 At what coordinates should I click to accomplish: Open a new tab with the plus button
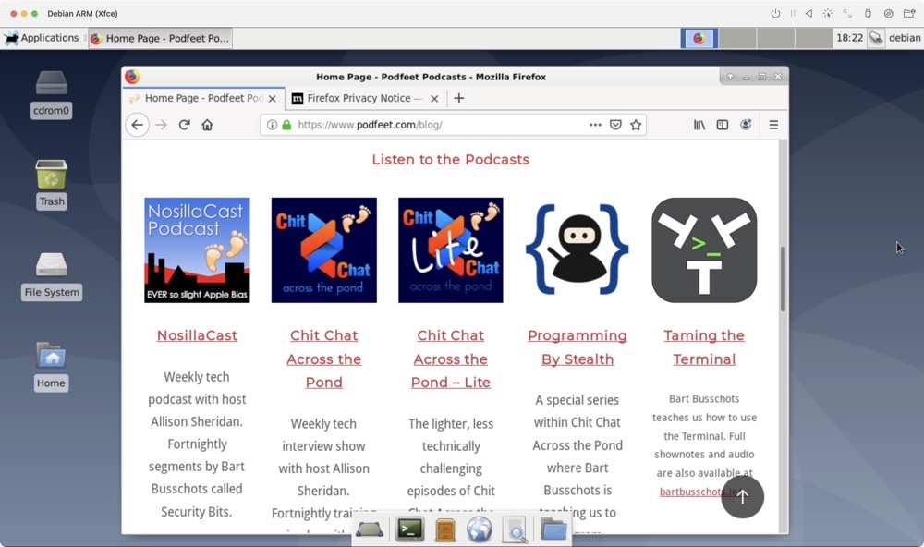(x=459, y=98)
